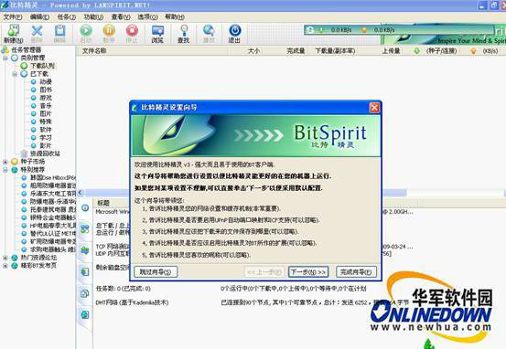This screenshot has height=349, width=506.
Task: Sort by the 大小 column header
Action: coord(253,50)
